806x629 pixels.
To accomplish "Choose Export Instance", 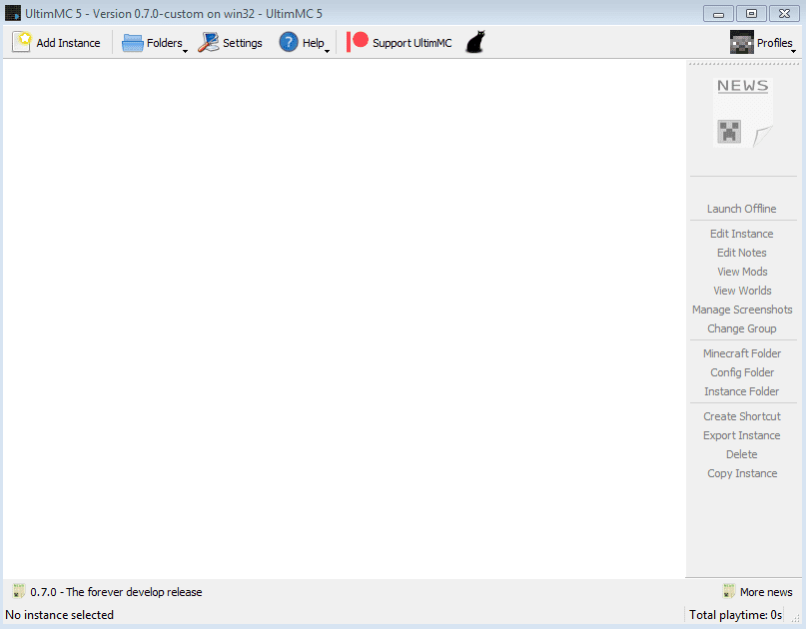I will [x=742, y=435].
